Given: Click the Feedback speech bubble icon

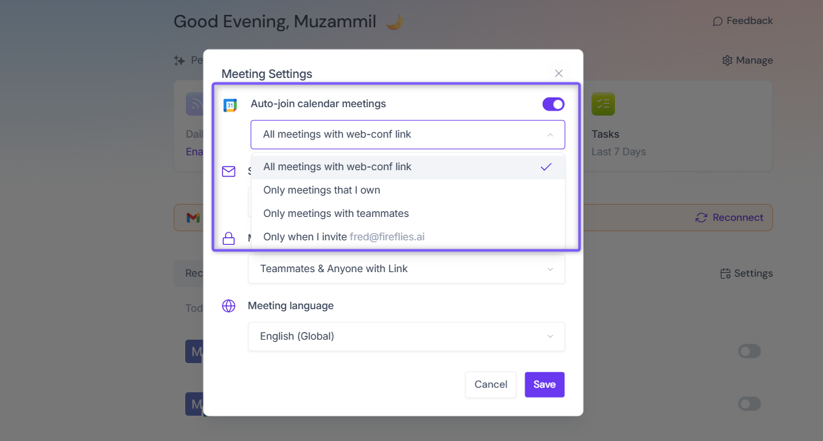Looking at the screenshot, I should 718,21.
